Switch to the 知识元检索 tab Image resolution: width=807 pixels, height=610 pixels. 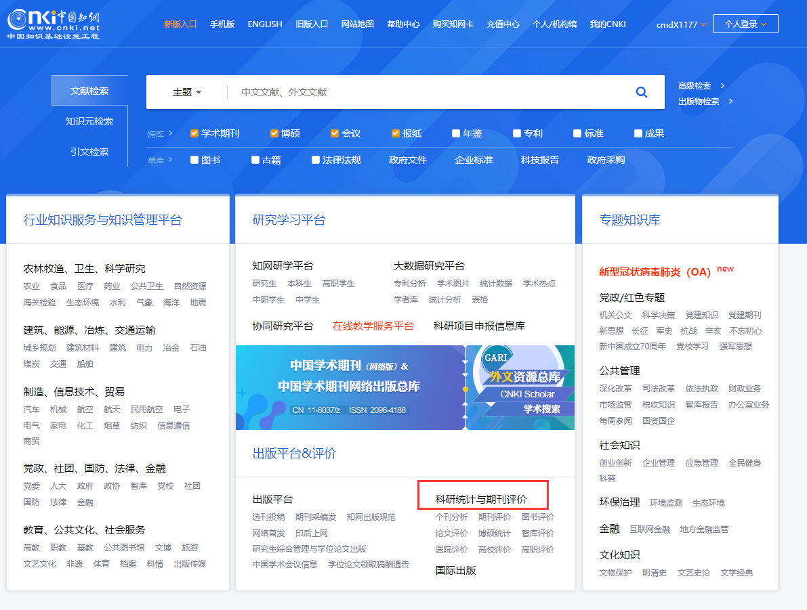click(89, 121)
